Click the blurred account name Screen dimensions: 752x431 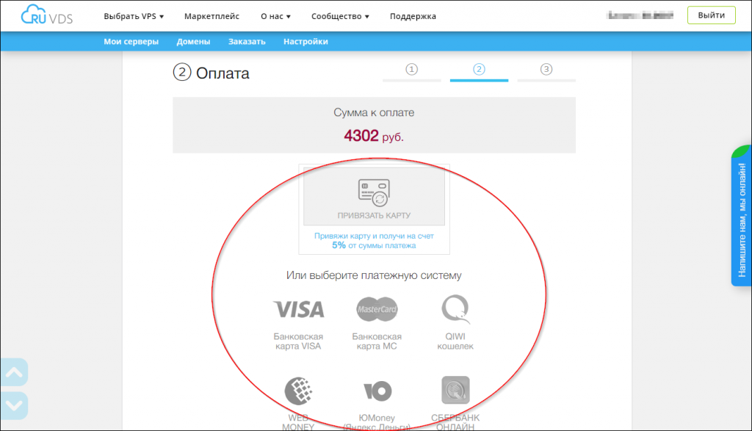[x=640, y=15]
